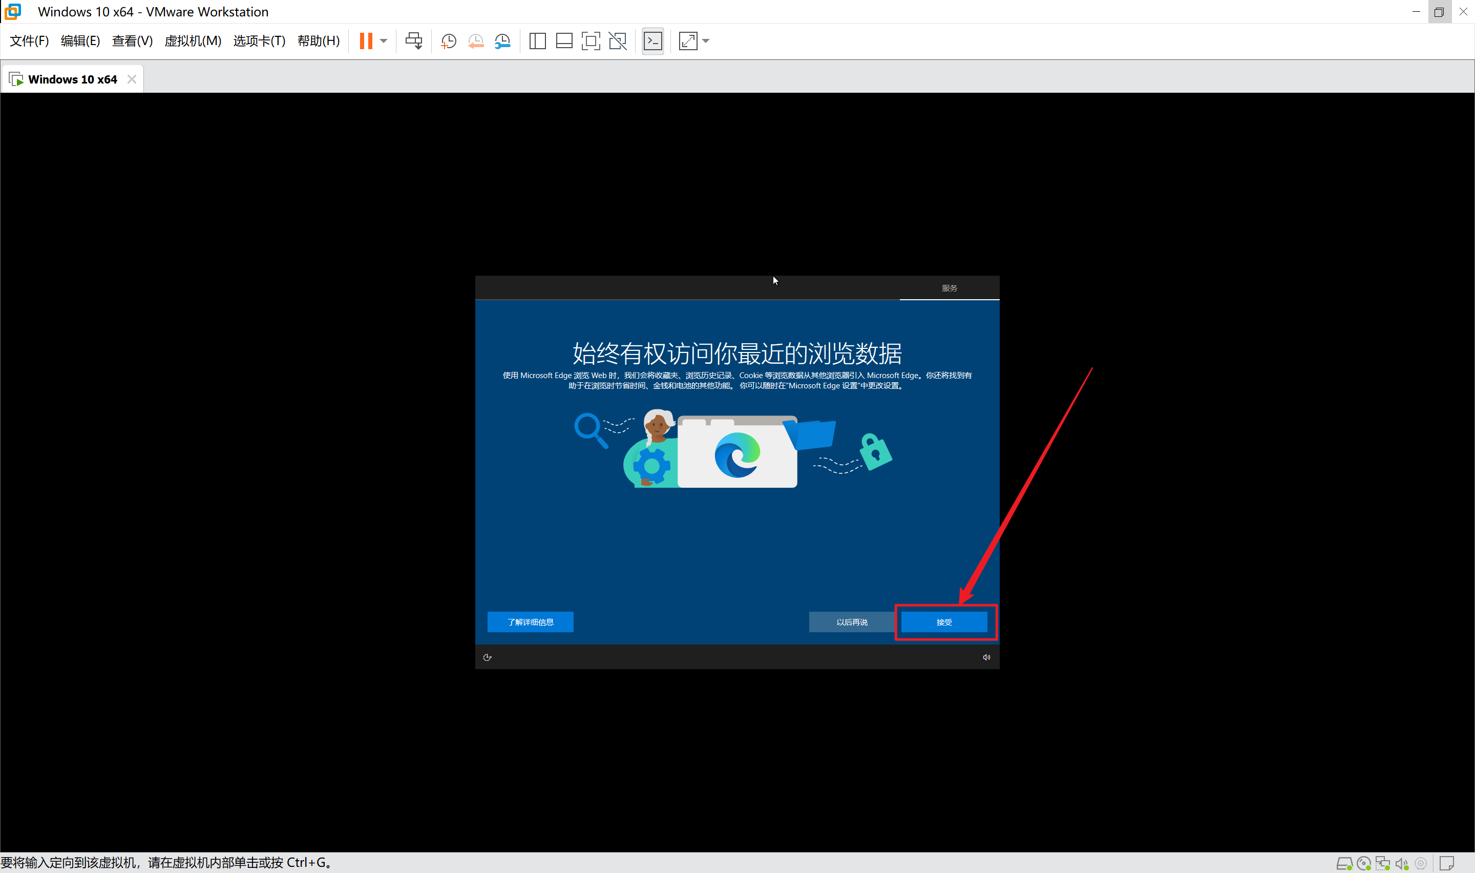Image resolution: width=1475 pixels, height=873 pixels.
Task: Expand the stretch guest dropdown arrow
Action: click(706, 41)
